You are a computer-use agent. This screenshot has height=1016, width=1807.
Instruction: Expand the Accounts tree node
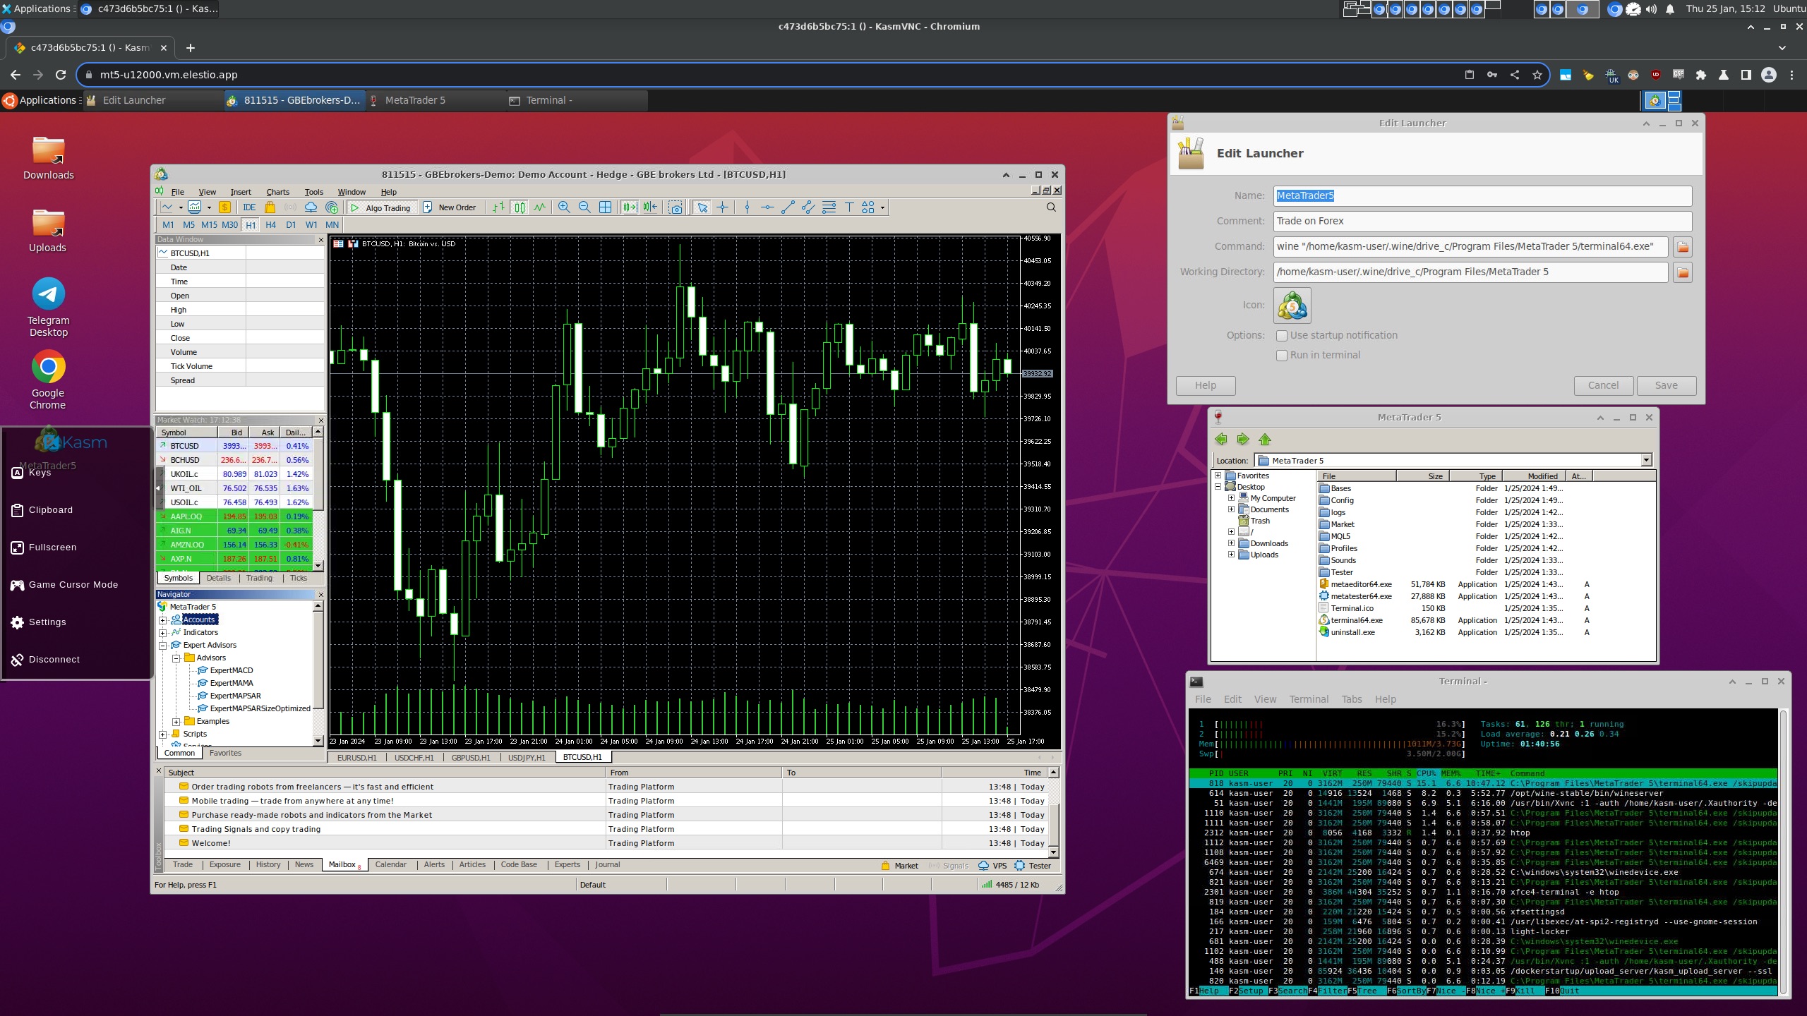pos(163,620)
